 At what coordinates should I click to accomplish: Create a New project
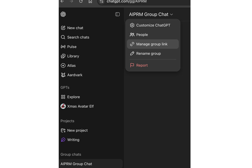pyautogui.click(x=77, y=130)
